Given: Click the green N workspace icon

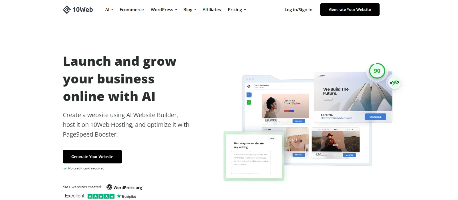Looking at the screenshot, I should point(249,102).
